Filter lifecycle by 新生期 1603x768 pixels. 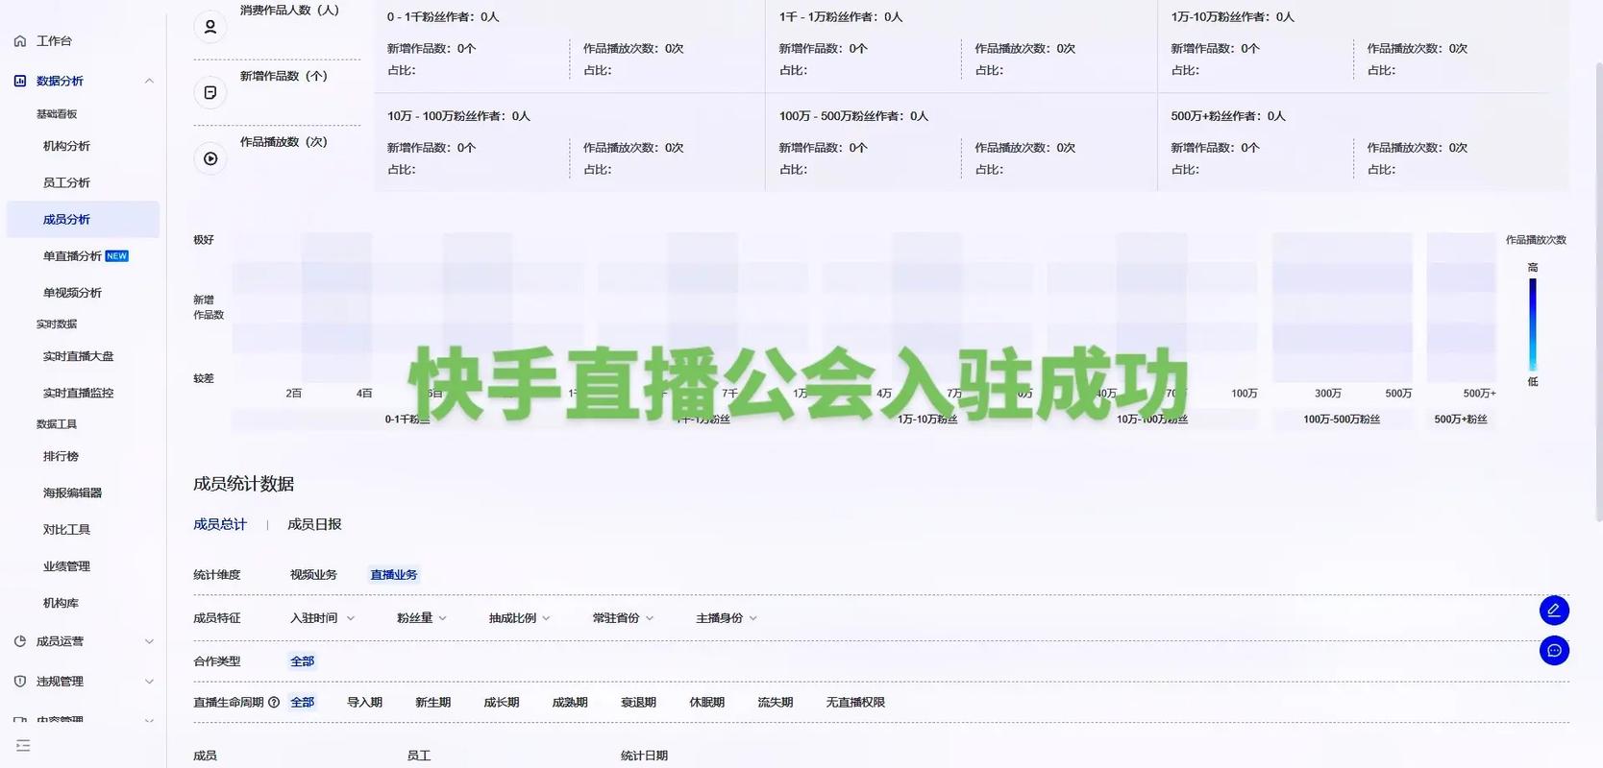pos(432,703)
